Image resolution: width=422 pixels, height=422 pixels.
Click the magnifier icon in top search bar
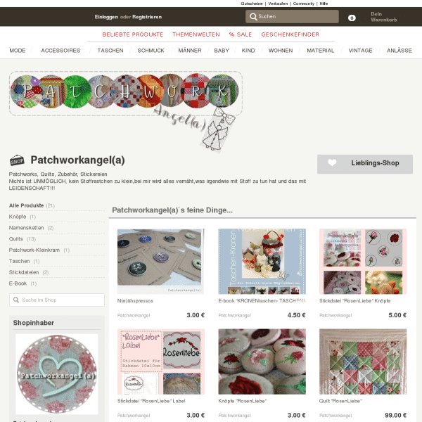point(253,17)
